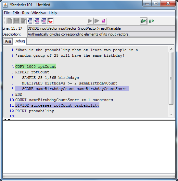Click the Save As pencil icon
Screen dimensions: 178x181
coord(23,21)
